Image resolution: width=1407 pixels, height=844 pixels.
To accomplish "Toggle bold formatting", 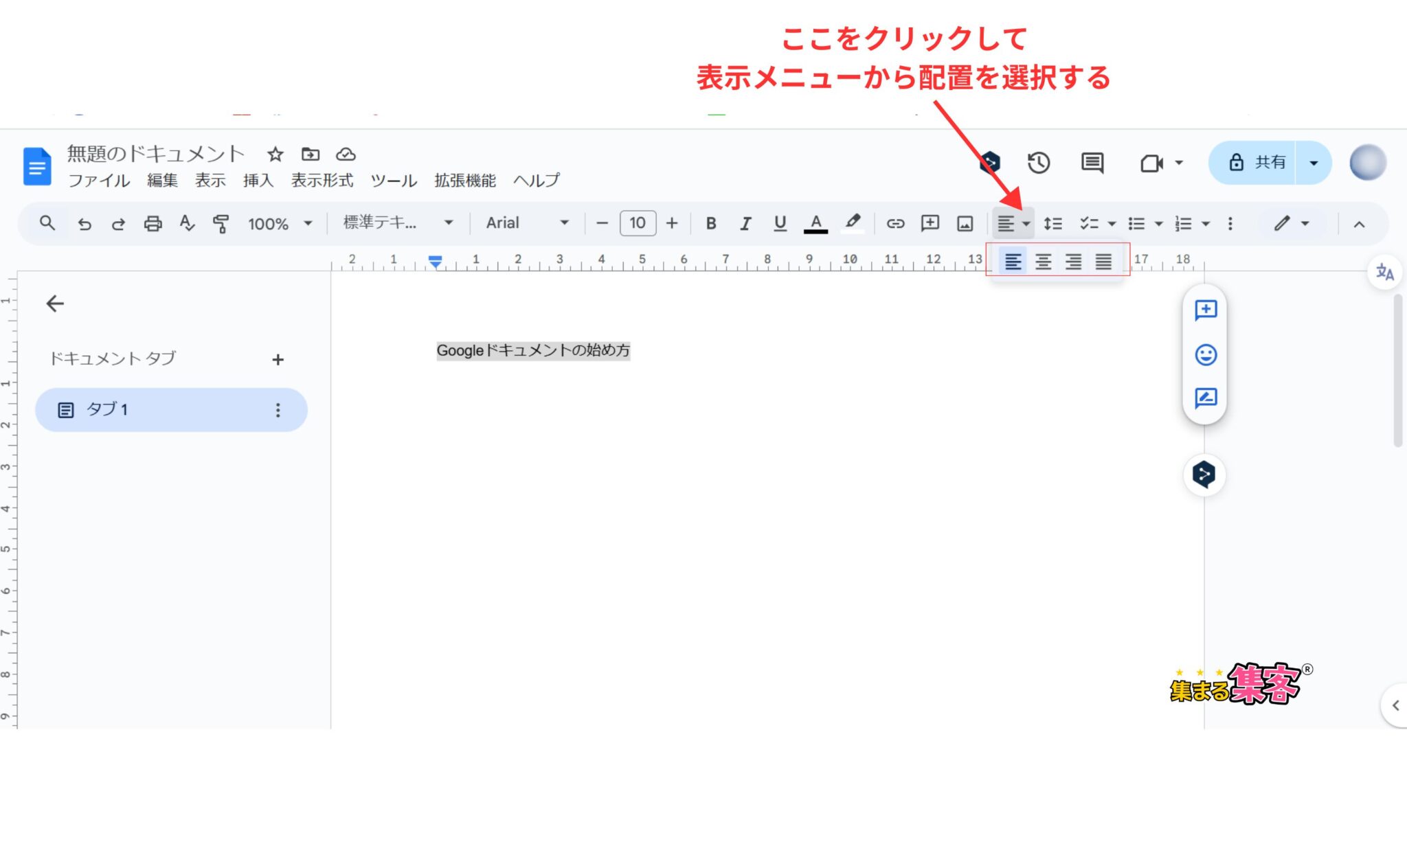I will (x=711, y=223).
